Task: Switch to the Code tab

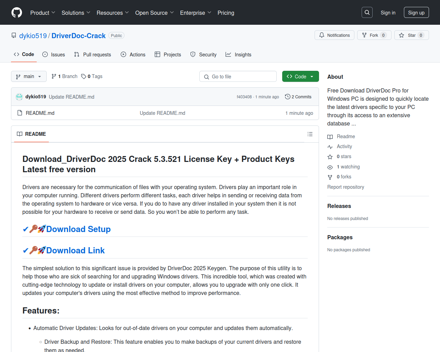Action: (24, 54)
